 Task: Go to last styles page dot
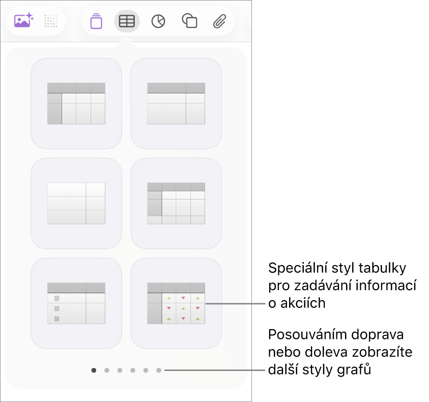[x=159, y=370]
